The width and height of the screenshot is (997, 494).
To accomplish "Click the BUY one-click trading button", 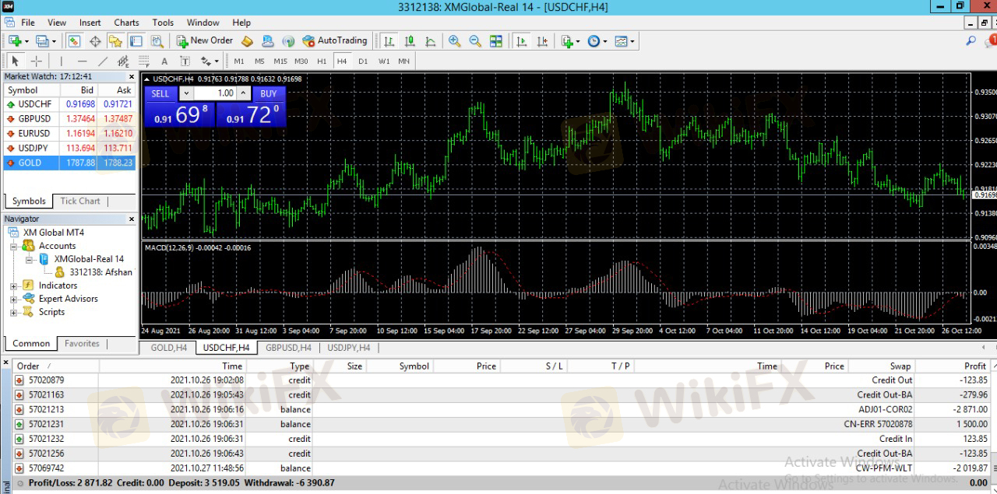I will 269,93.
